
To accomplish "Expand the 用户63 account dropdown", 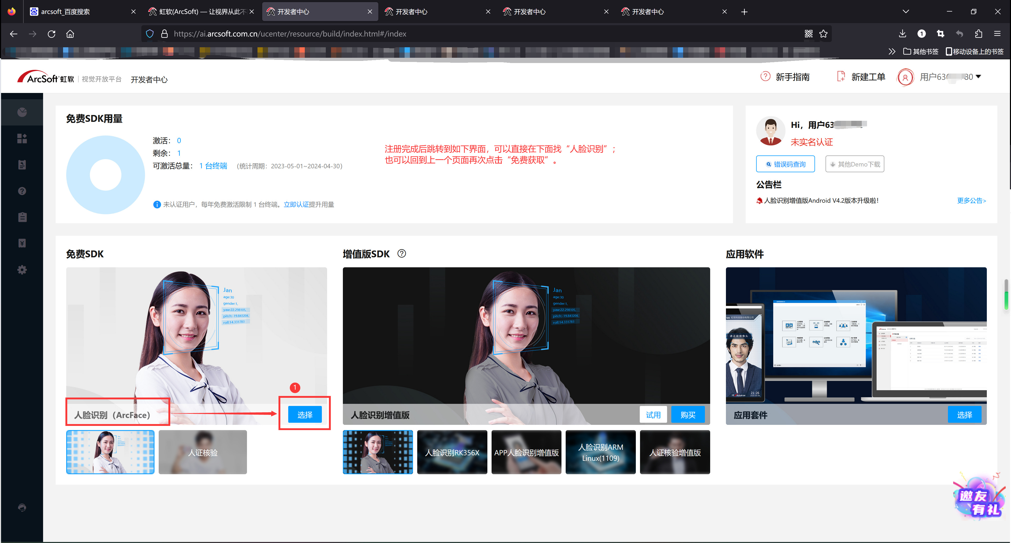I will pos(978,77).
